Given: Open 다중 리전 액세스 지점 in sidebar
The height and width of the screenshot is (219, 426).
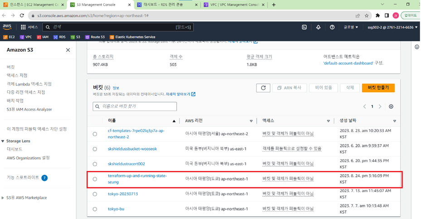Looking at the screenshot, I should [x=26, y=92].
